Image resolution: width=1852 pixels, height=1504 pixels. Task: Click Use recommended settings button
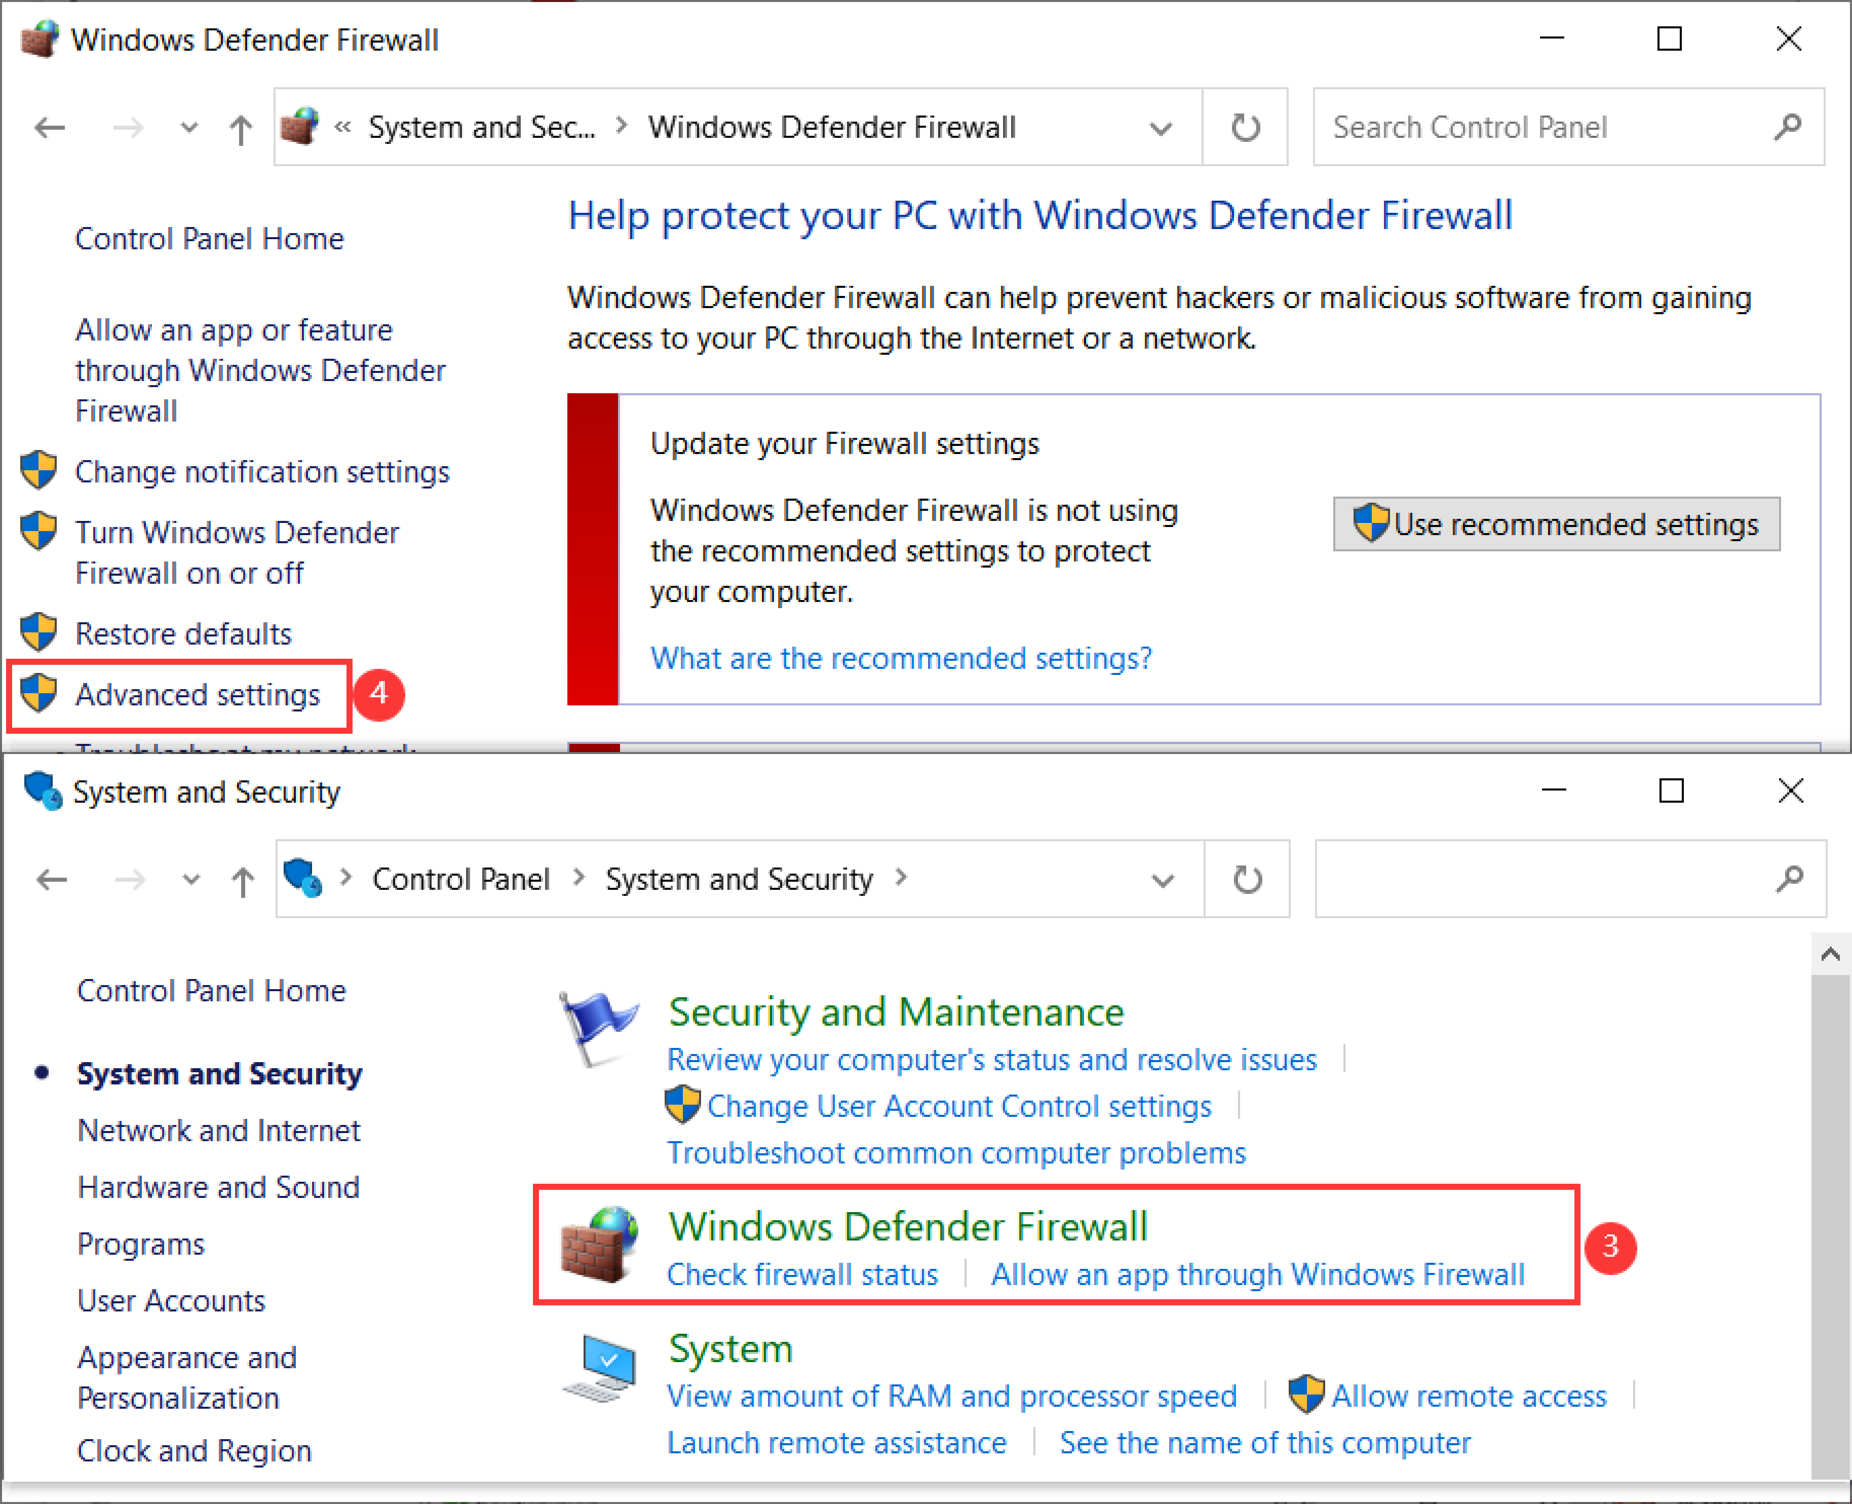[x=1556, y=523]
